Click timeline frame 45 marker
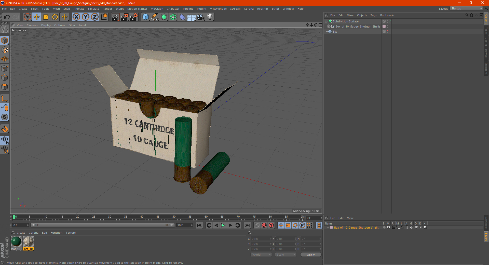 (158, 217)
